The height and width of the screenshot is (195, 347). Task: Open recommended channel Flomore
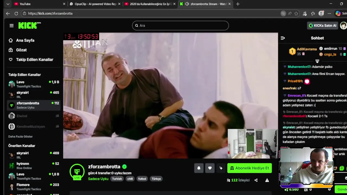tap(34, 187)
